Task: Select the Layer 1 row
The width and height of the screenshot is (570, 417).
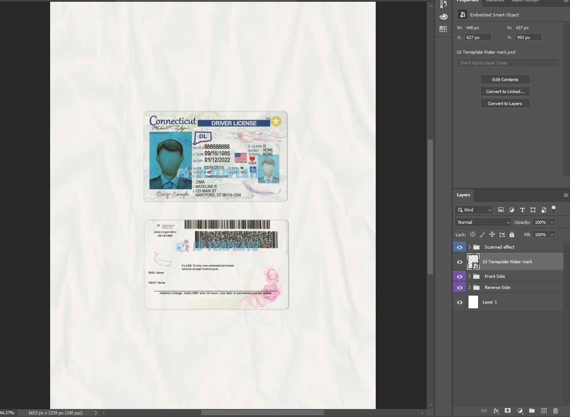Action: [508, 302]
